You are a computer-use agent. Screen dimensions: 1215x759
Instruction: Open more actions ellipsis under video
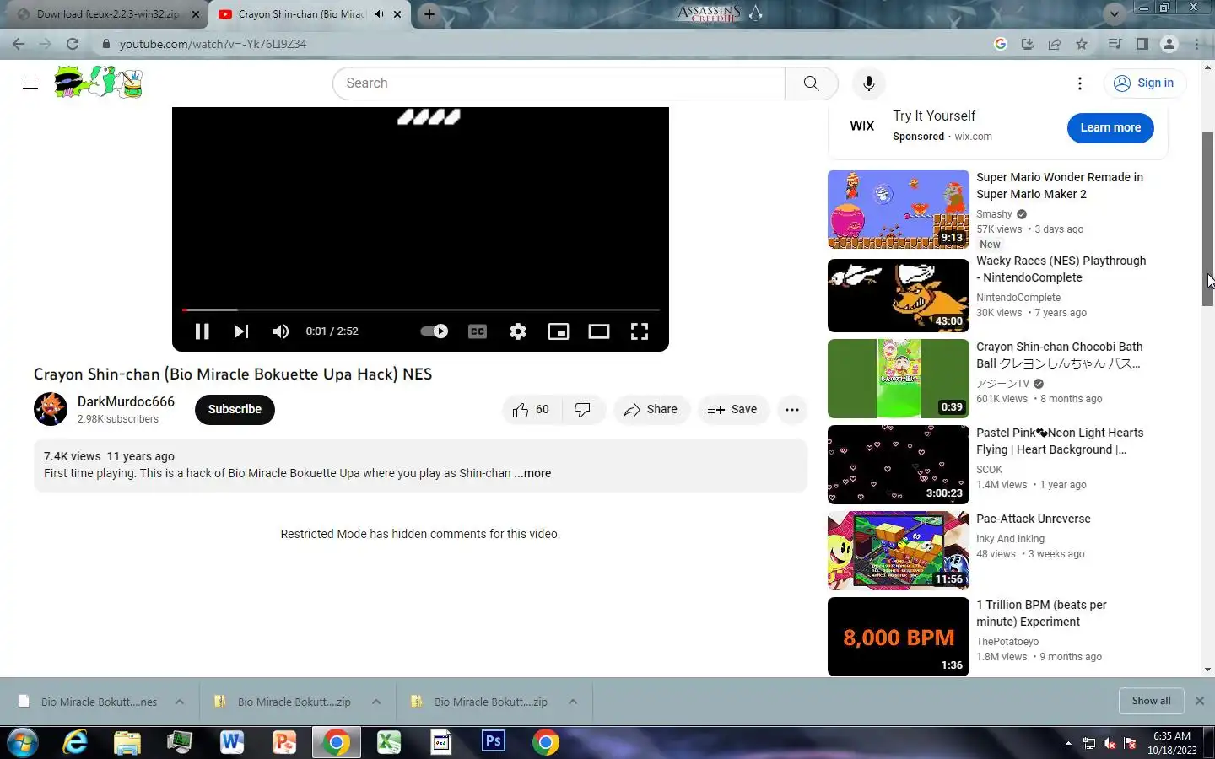point(791,410)
